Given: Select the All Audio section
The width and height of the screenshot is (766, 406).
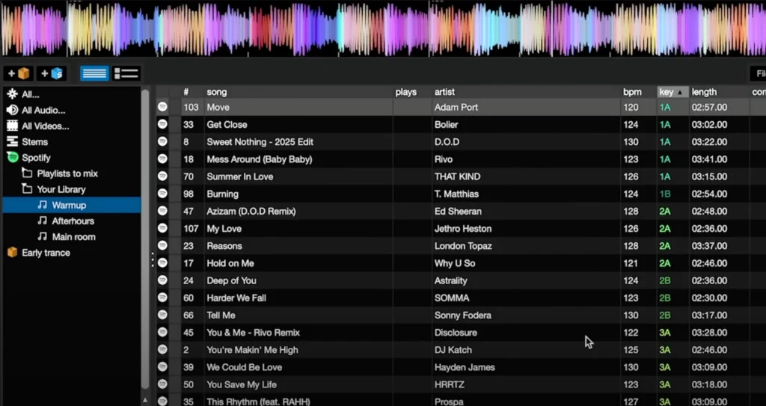Looking at the screenshot, I should (42, 111).
